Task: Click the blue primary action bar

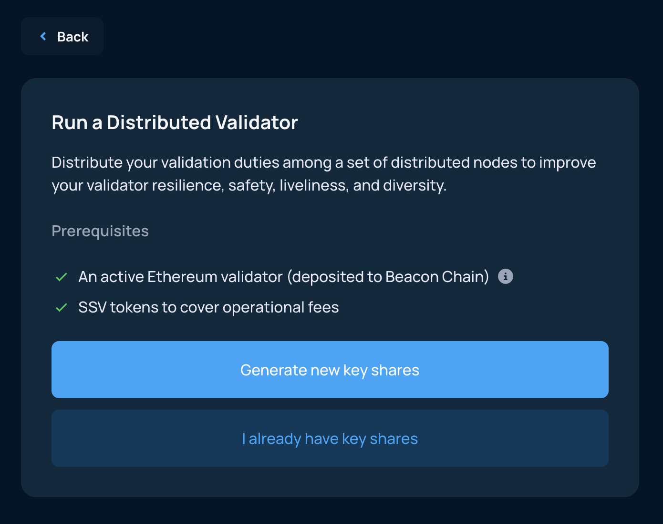Action: pos(330,370)
